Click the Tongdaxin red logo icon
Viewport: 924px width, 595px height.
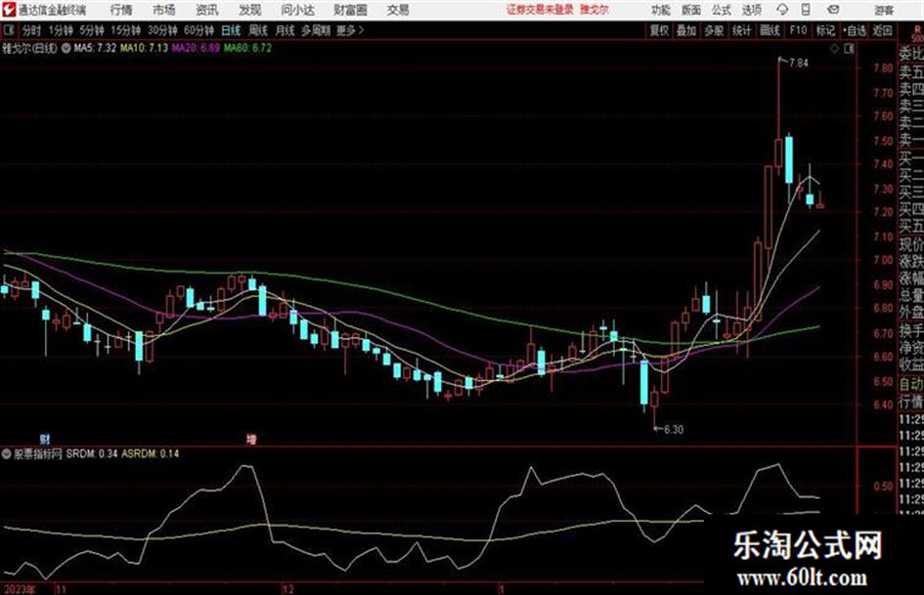click(8, 10)
